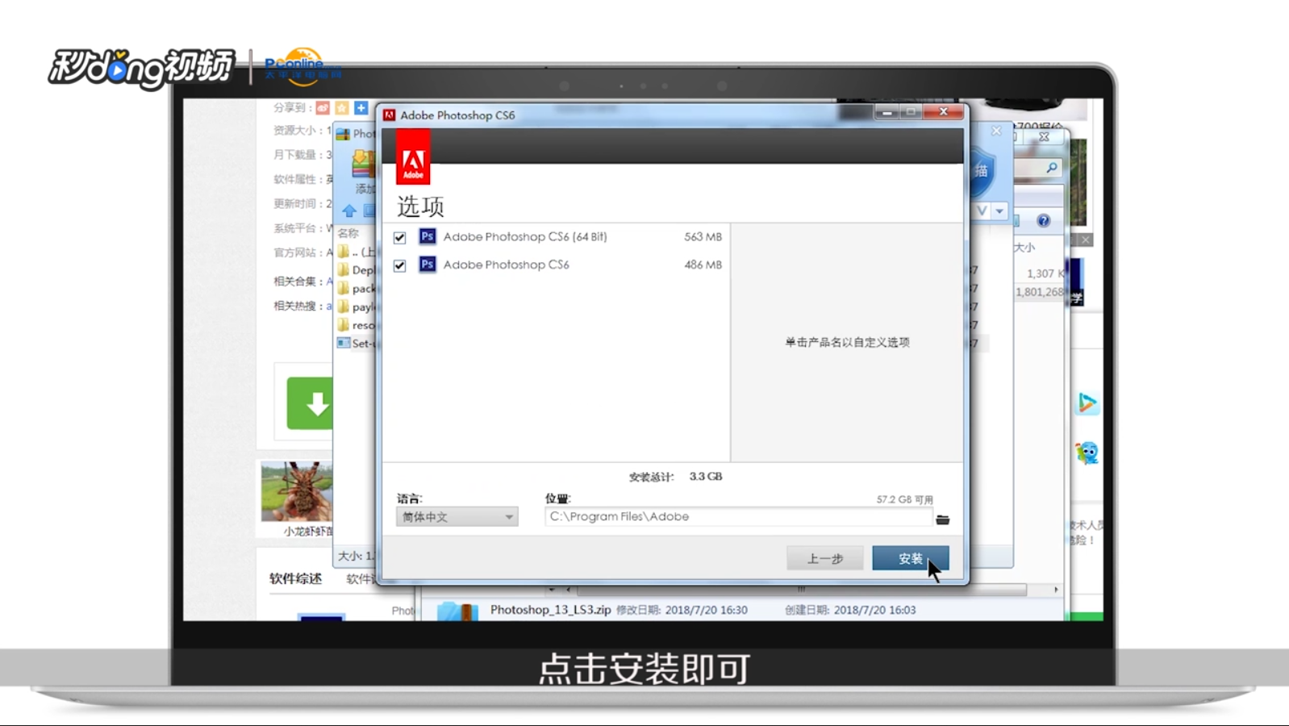Close the shield scan popup
Screen dimensions: 1289x726
pos(996,131)
